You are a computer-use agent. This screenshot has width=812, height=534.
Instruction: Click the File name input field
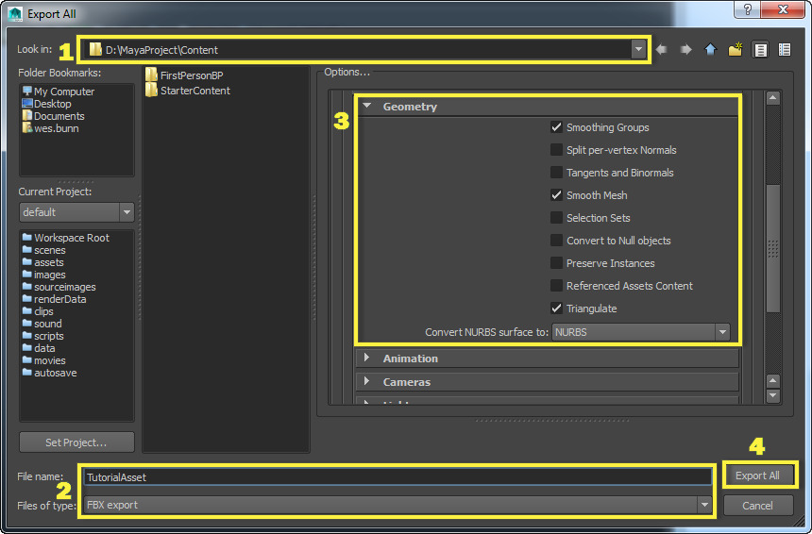click(398, 477)
